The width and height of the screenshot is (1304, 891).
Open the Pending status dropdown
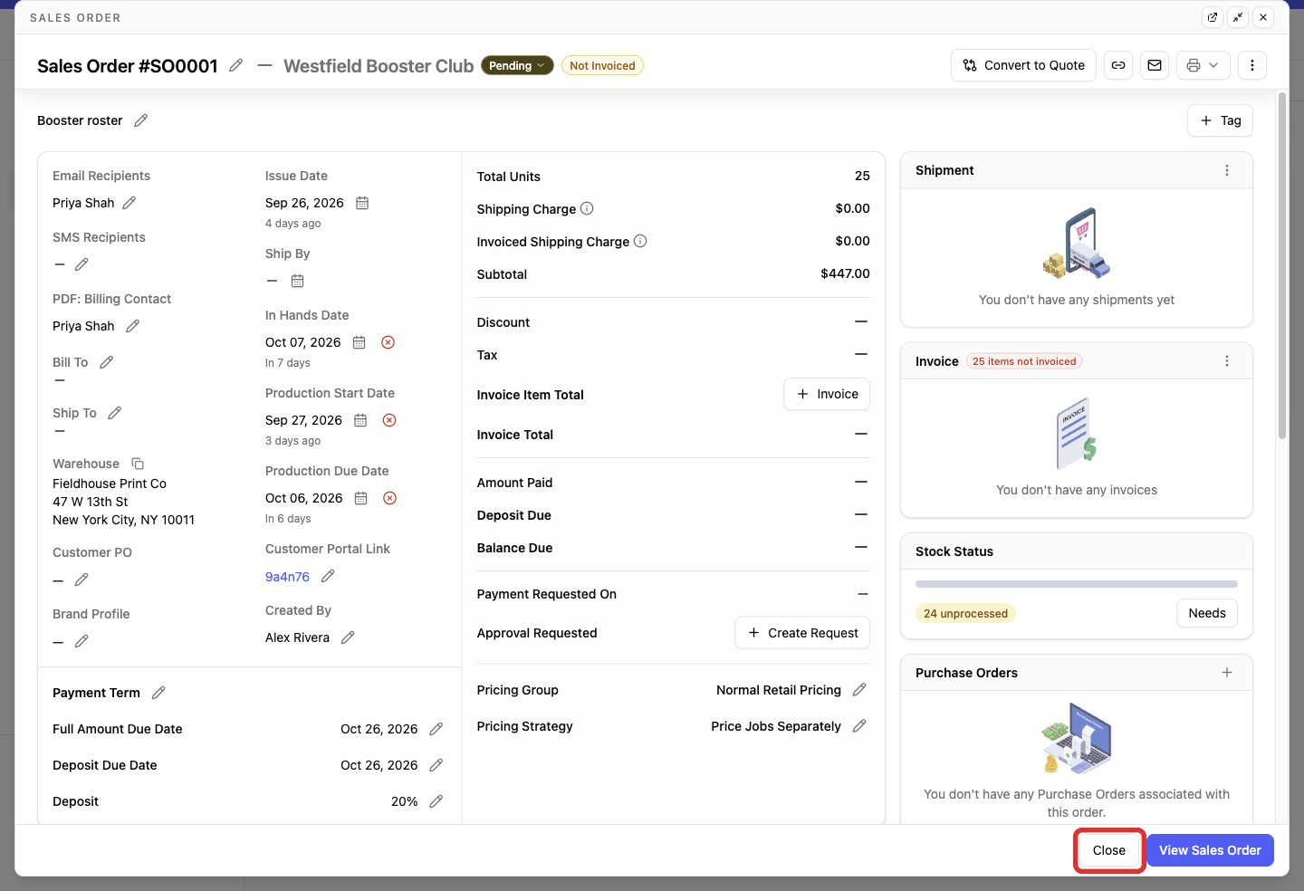[517, 65]
